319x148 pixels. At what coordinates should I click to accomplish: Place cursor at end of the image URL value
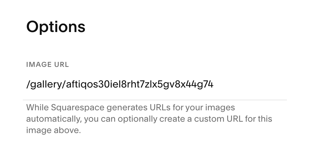tap(214, 84)
